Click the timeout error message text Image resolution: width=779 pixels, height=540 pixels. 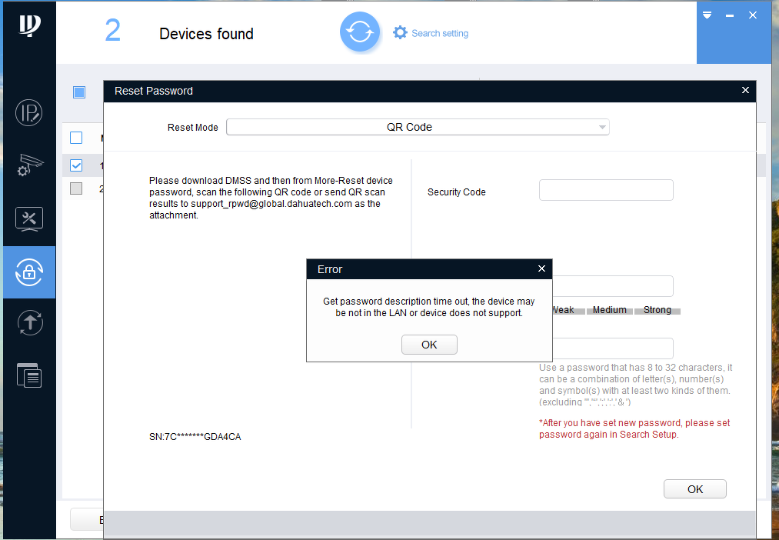pos(429,307)
